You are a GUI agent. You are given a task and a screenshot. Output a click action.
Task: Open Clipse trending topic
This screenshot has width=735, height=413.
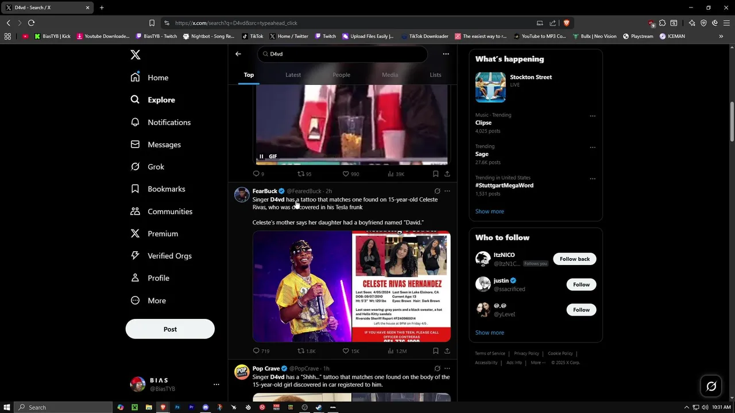pyautogui.click(x=483, y=123)
